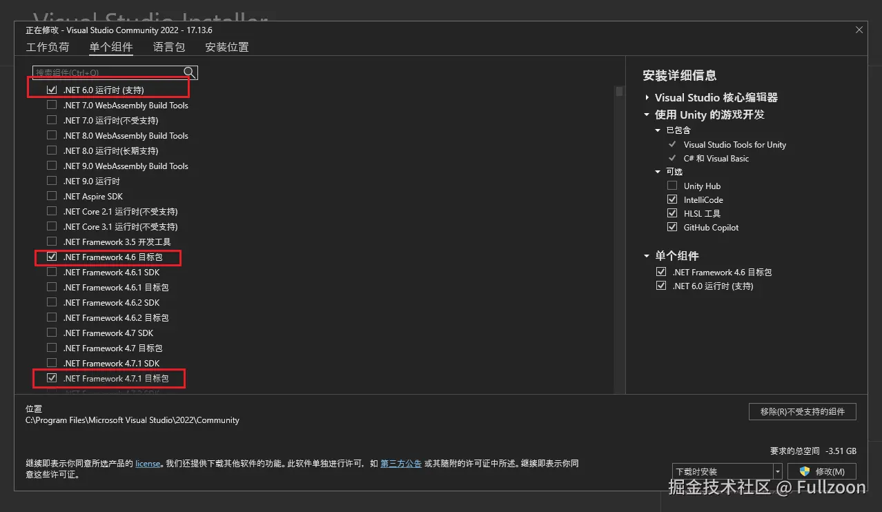This screenshot has width=882, height=512.
Task: Check .NET Framework 4.7 SDK
Action: coord(52,333)
